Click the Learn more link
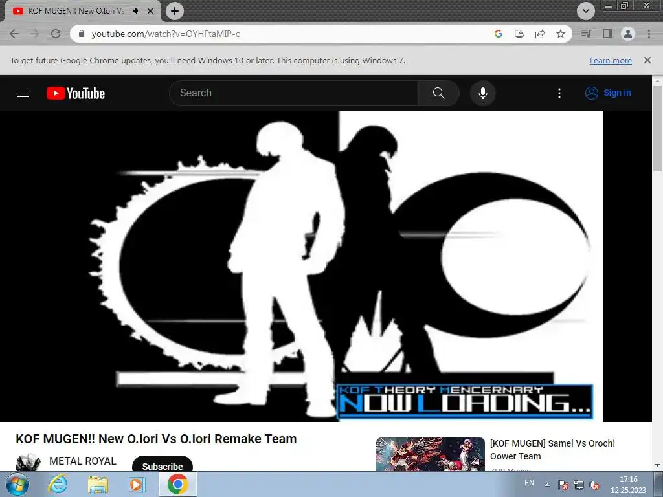This screenshot has width=663, height=497. coord(611,60)
